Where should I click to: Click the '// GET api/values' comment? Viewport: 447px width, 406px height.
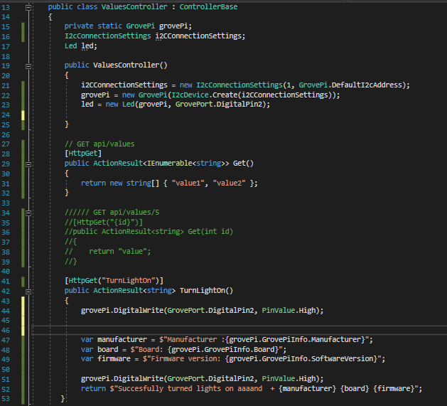tap(99, 144)
